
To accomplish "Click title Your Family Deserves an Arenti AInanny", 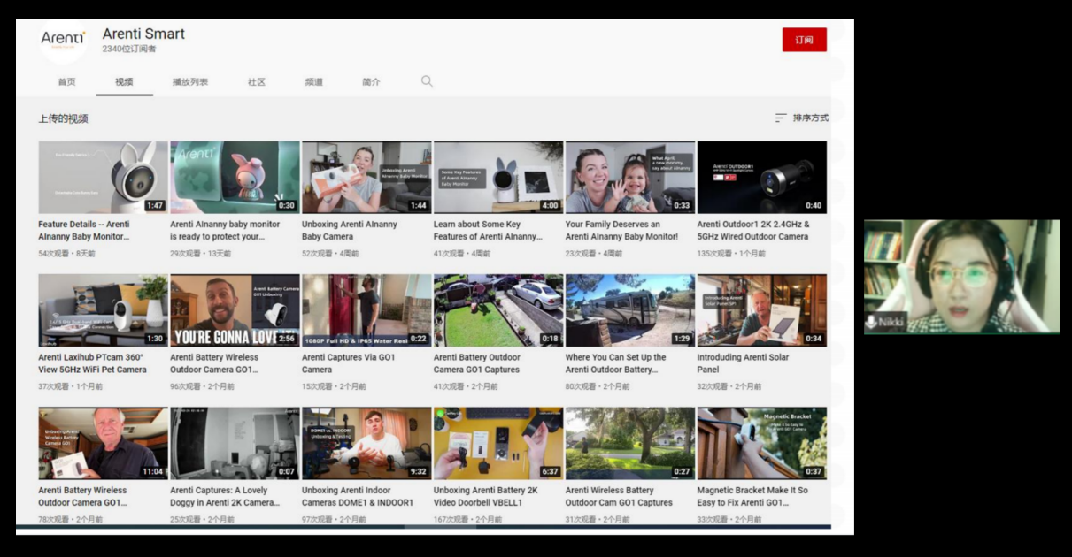I will tap(621, 230).
